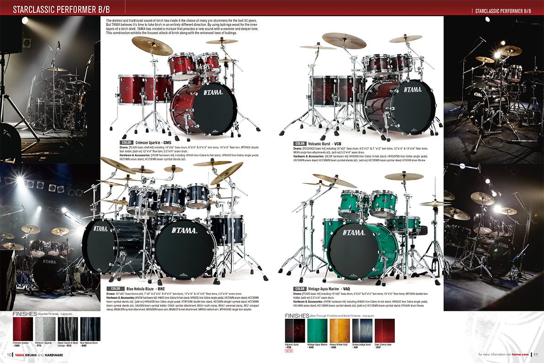Viewport: 544px width, 363px height.
Task: Click the right STARCLASSIC PERFORMER B/B header label
Action: click(x=503, y=11)
